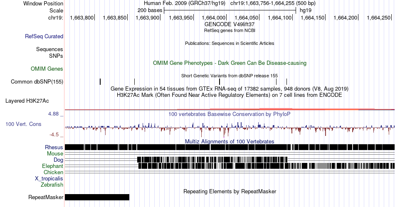Screen dimensions: 395x207
Task: Click the Human Feb. 2009 (GRCh37/hg19) assembly text
Action: point(184,3)
